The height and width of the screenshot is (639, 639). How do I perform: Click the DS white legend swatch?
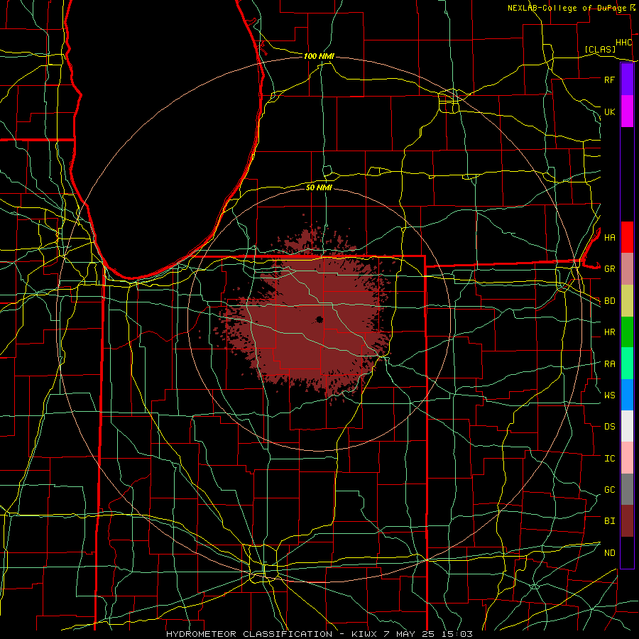pyautogui.click(x=627, y=426)
